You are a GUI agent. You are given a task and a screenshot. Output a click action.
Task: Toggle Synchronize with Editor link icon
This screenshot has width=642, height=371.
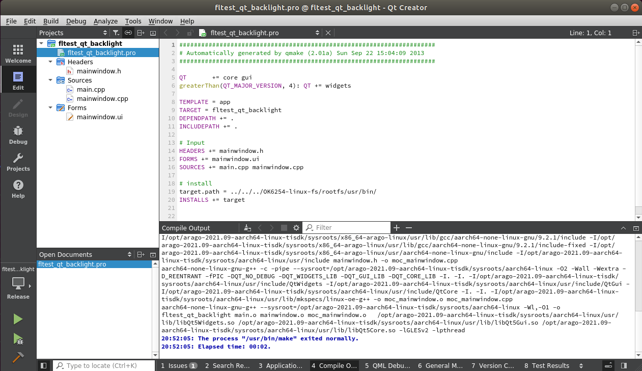128,33
